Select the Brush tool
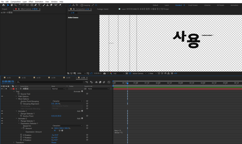 pyautogui.click(x=44, y=5)
